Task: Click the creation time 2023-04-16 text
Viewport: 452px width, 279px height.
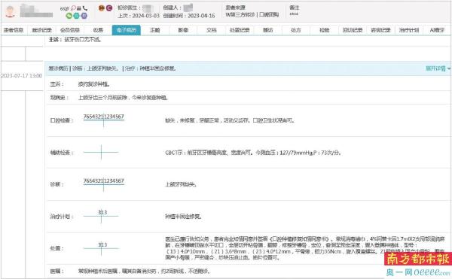Action: click(189, 16)
